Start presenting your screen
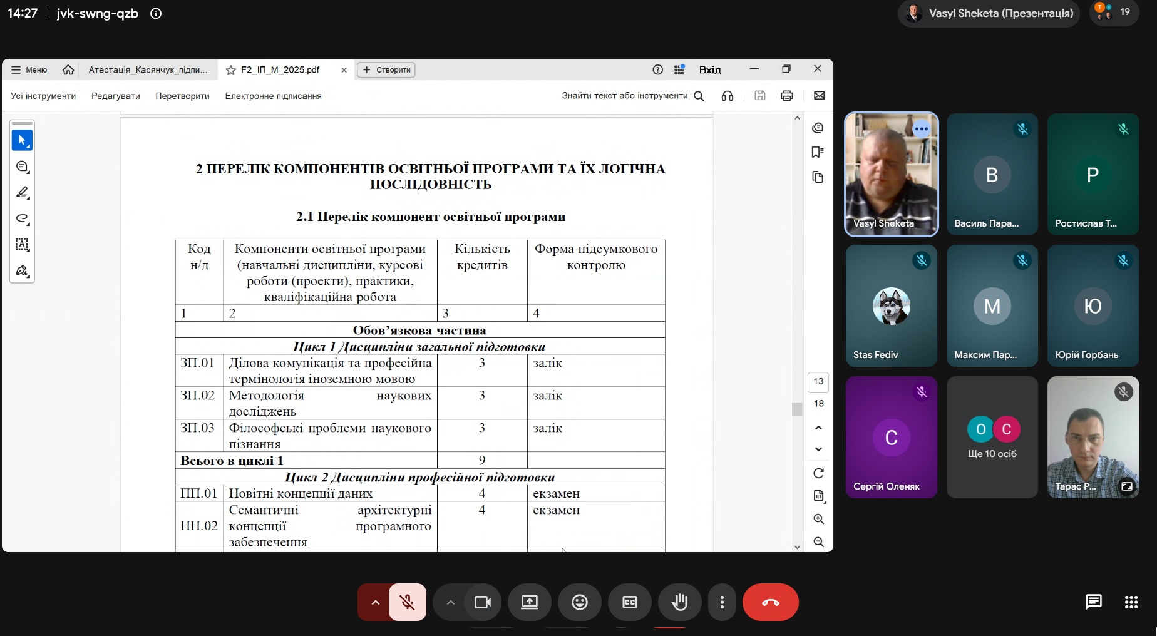1157x636 pixels. click(530, 602)
